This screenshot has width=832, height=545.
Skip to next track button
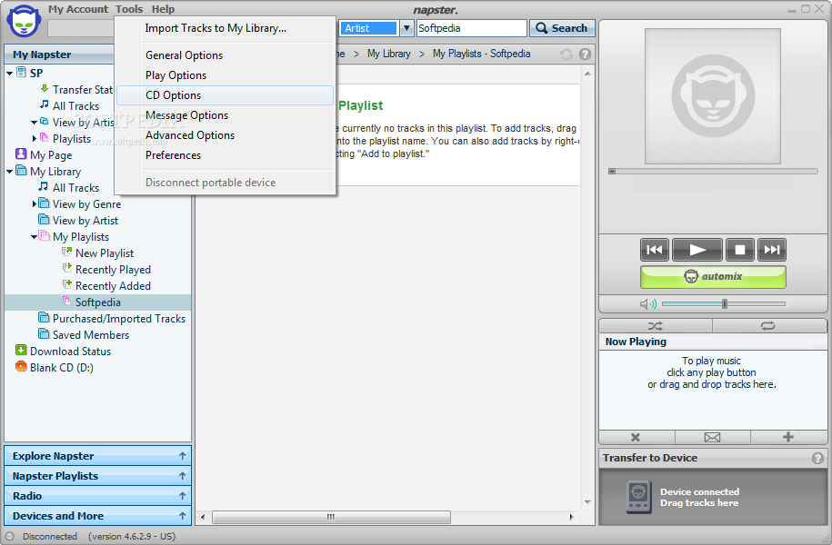click(771, 250)
